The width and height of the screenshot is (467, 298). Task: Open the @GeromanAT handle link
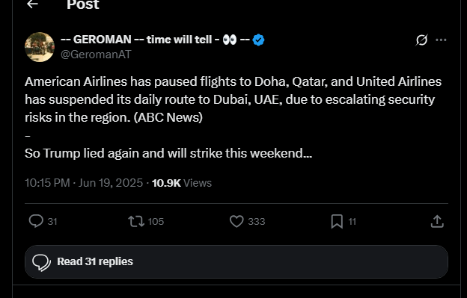96,55
